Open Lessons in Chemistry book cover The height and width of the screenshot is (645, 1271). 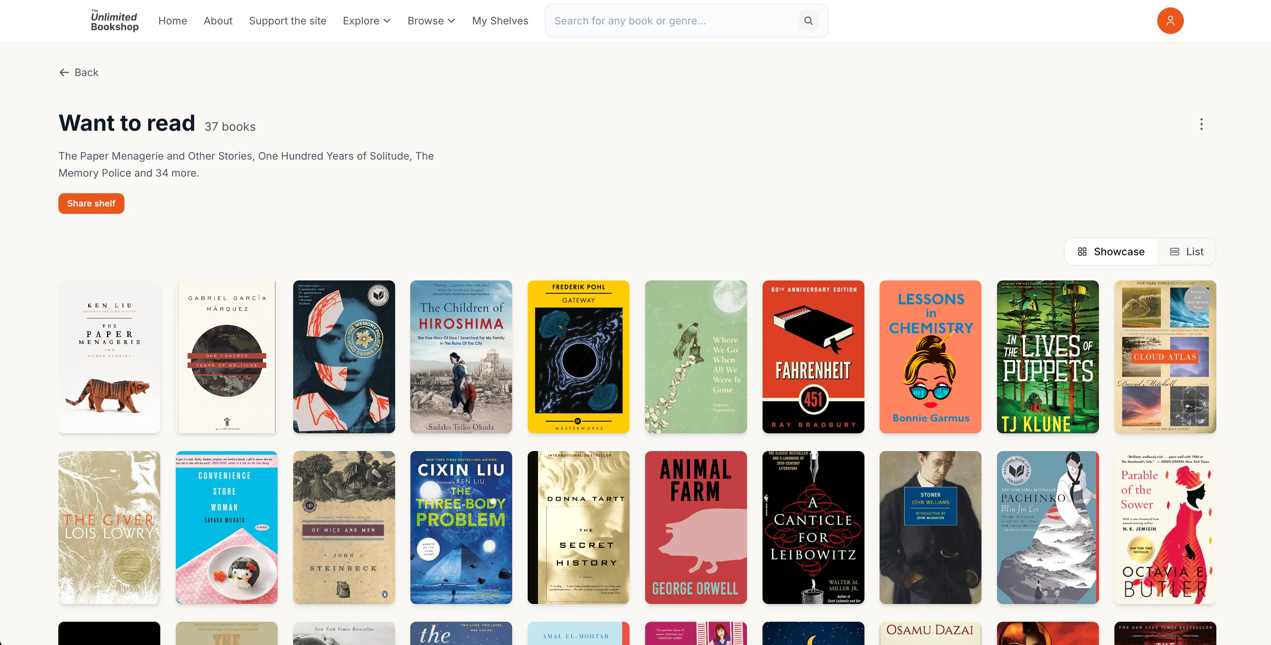[931, 357]
